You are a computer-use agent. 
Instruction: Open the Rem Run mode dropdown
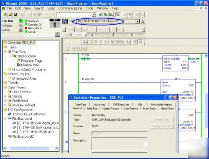[21, 21]
